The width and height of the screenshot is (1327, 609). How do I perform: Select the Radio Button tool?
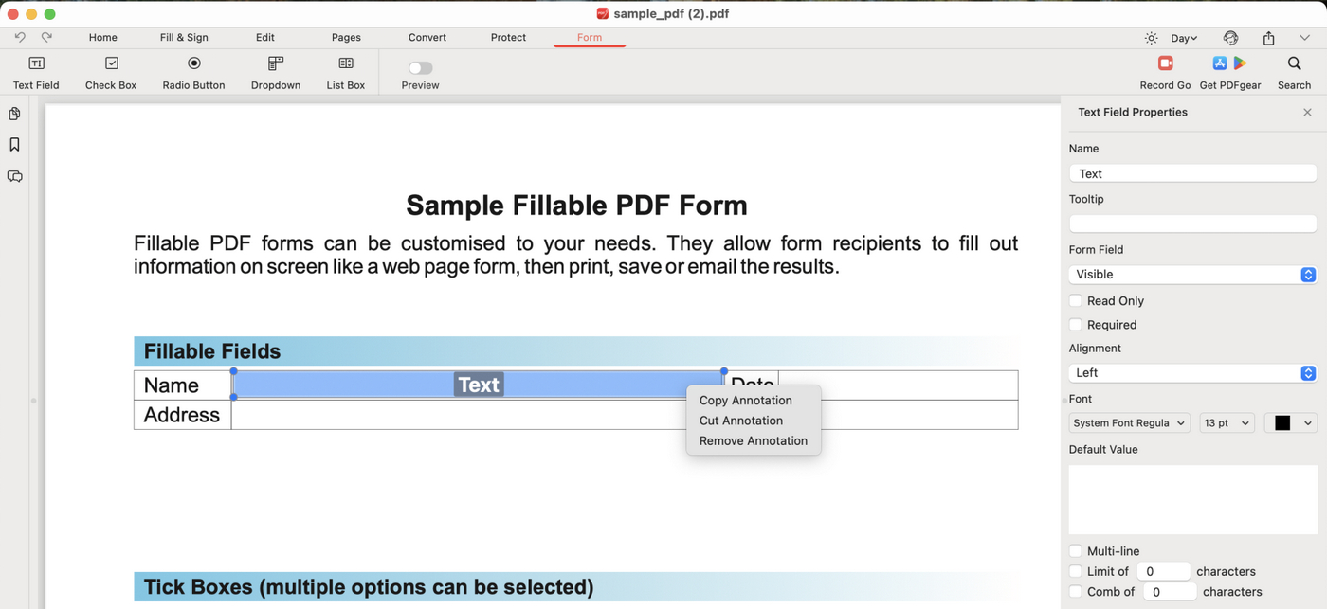click(x=192, y=71)
